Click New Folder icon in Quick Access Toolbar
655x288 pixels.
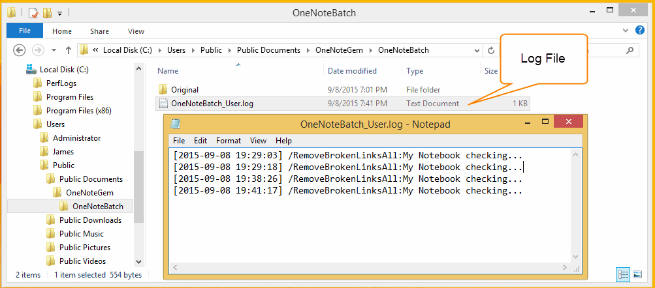click(x=47, y=13)
